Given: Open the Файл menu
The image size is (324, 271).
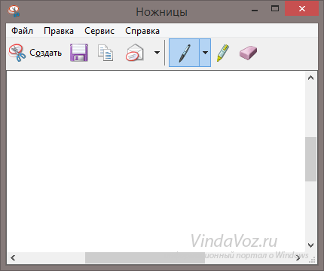Looking at the screenshot, I should tap(22, 31).
